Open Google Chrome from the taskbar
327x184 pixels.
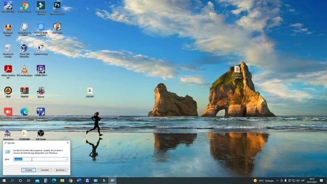pyautogui.click(x=71, y=180)
